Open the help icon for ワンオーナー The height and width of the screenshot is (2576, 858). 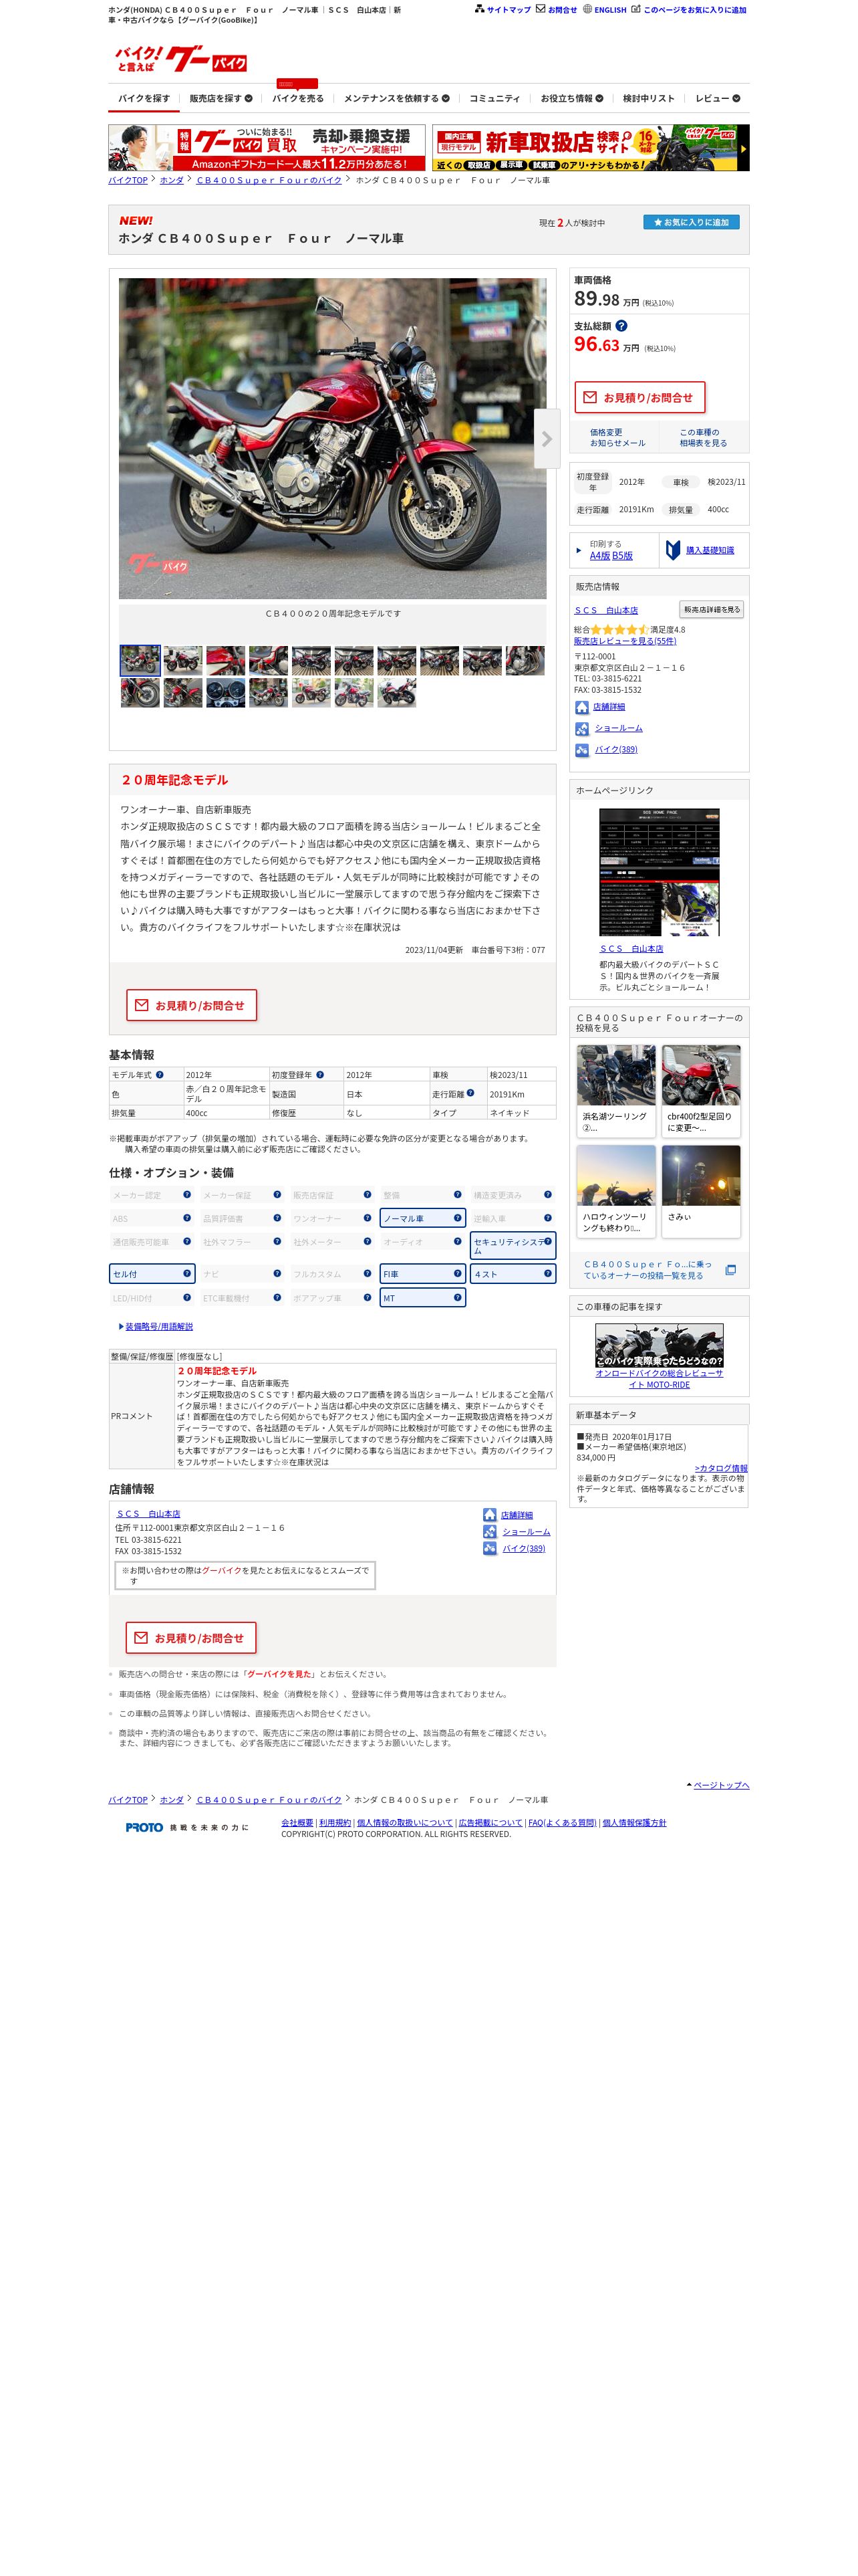coord(368,1217)
